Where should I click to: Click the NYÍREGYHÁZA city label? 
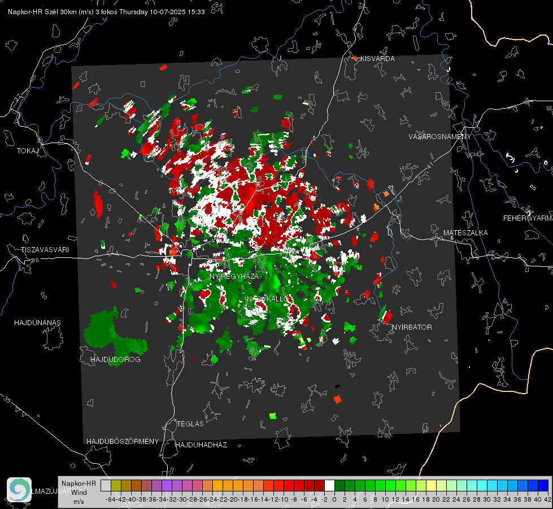(x=234, y=276)
